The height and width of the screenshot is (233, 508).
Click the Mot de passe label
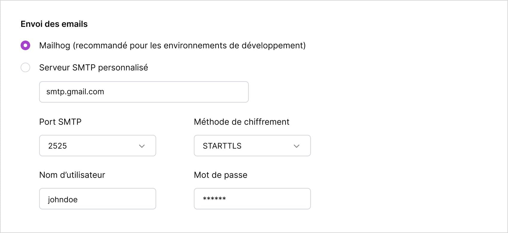pyautogui.click(x=221, y=175)
